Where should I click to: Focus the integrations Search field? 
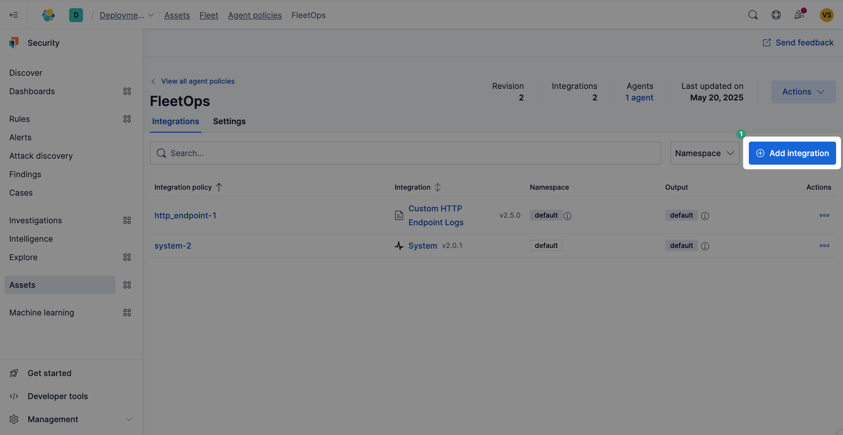pyautogui.click(x=405, y=153)
